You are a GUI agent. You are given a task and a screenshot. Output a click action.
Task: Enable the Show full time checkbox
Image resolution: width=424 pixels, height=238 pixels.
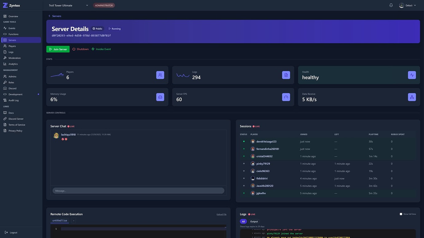(401, 214)
